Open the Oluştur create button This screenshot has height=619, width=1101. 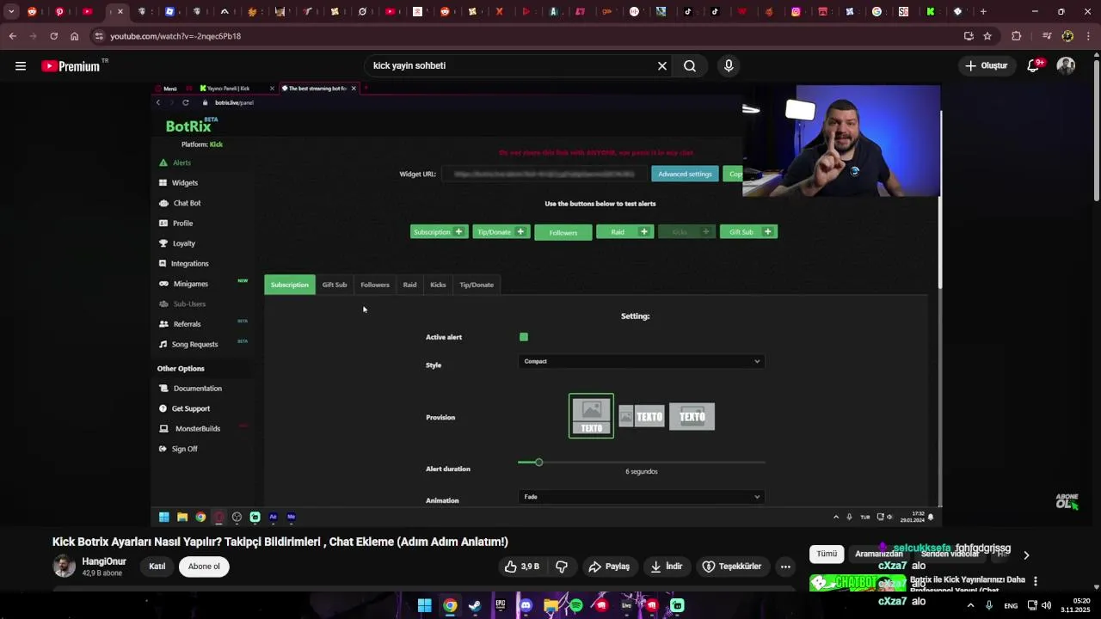pyautogui.click(x=986, y=66)
